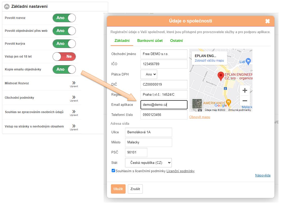This screenshot has height=205, width=281.
Task: Switch to Bankovní účet tab
Action: pos(150,41)
